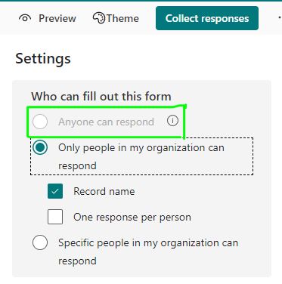Click the Record name label text
282x284 pixels.
(104, 191)
